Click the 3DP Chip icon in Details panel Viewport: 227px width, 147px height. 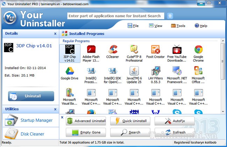[x=9, y=48]
